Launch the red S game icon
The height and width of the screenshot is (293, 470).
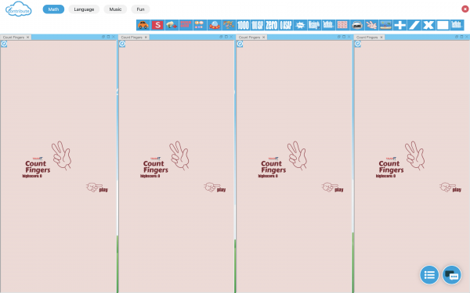pos(157,25)
